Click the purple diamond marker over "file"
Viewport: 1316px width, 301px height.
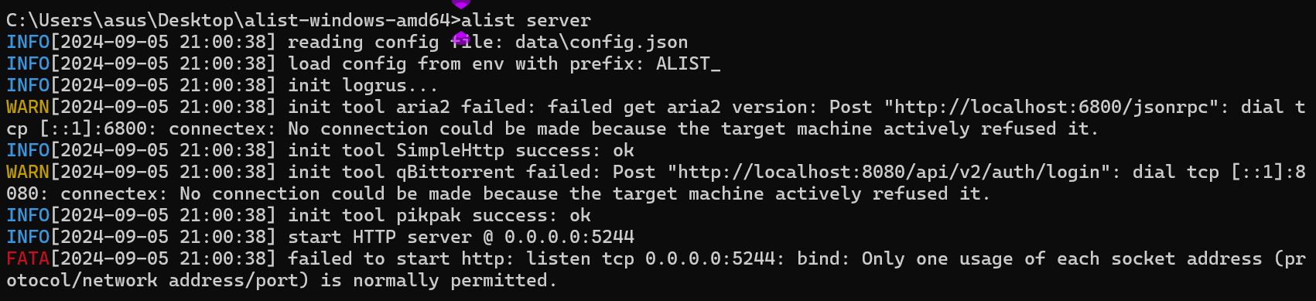click(460, 38)
